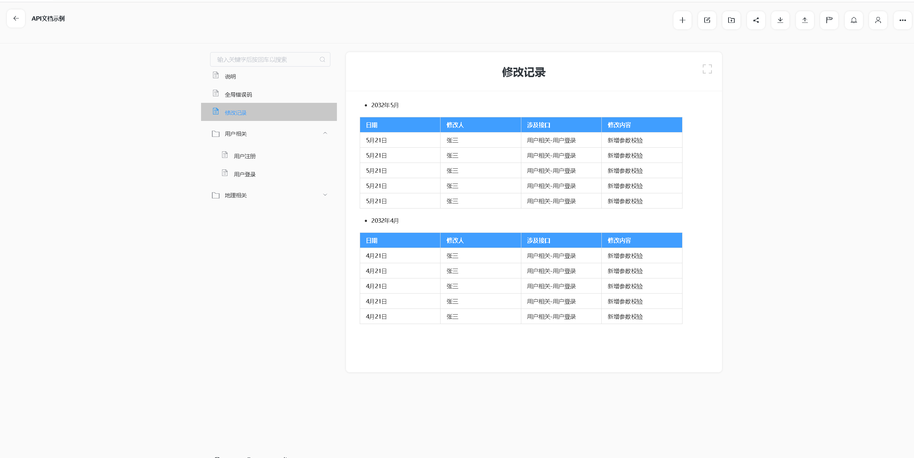Viewport: 914px width, 458px height.
Task: Open the 说明 document
Action: coord(230,76)
